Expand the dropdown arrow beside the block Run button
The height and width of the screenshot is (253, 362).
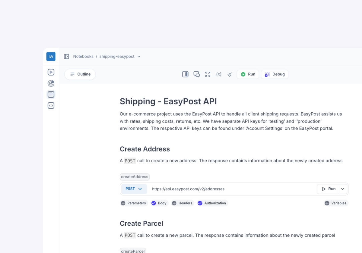tap(343, 189)
